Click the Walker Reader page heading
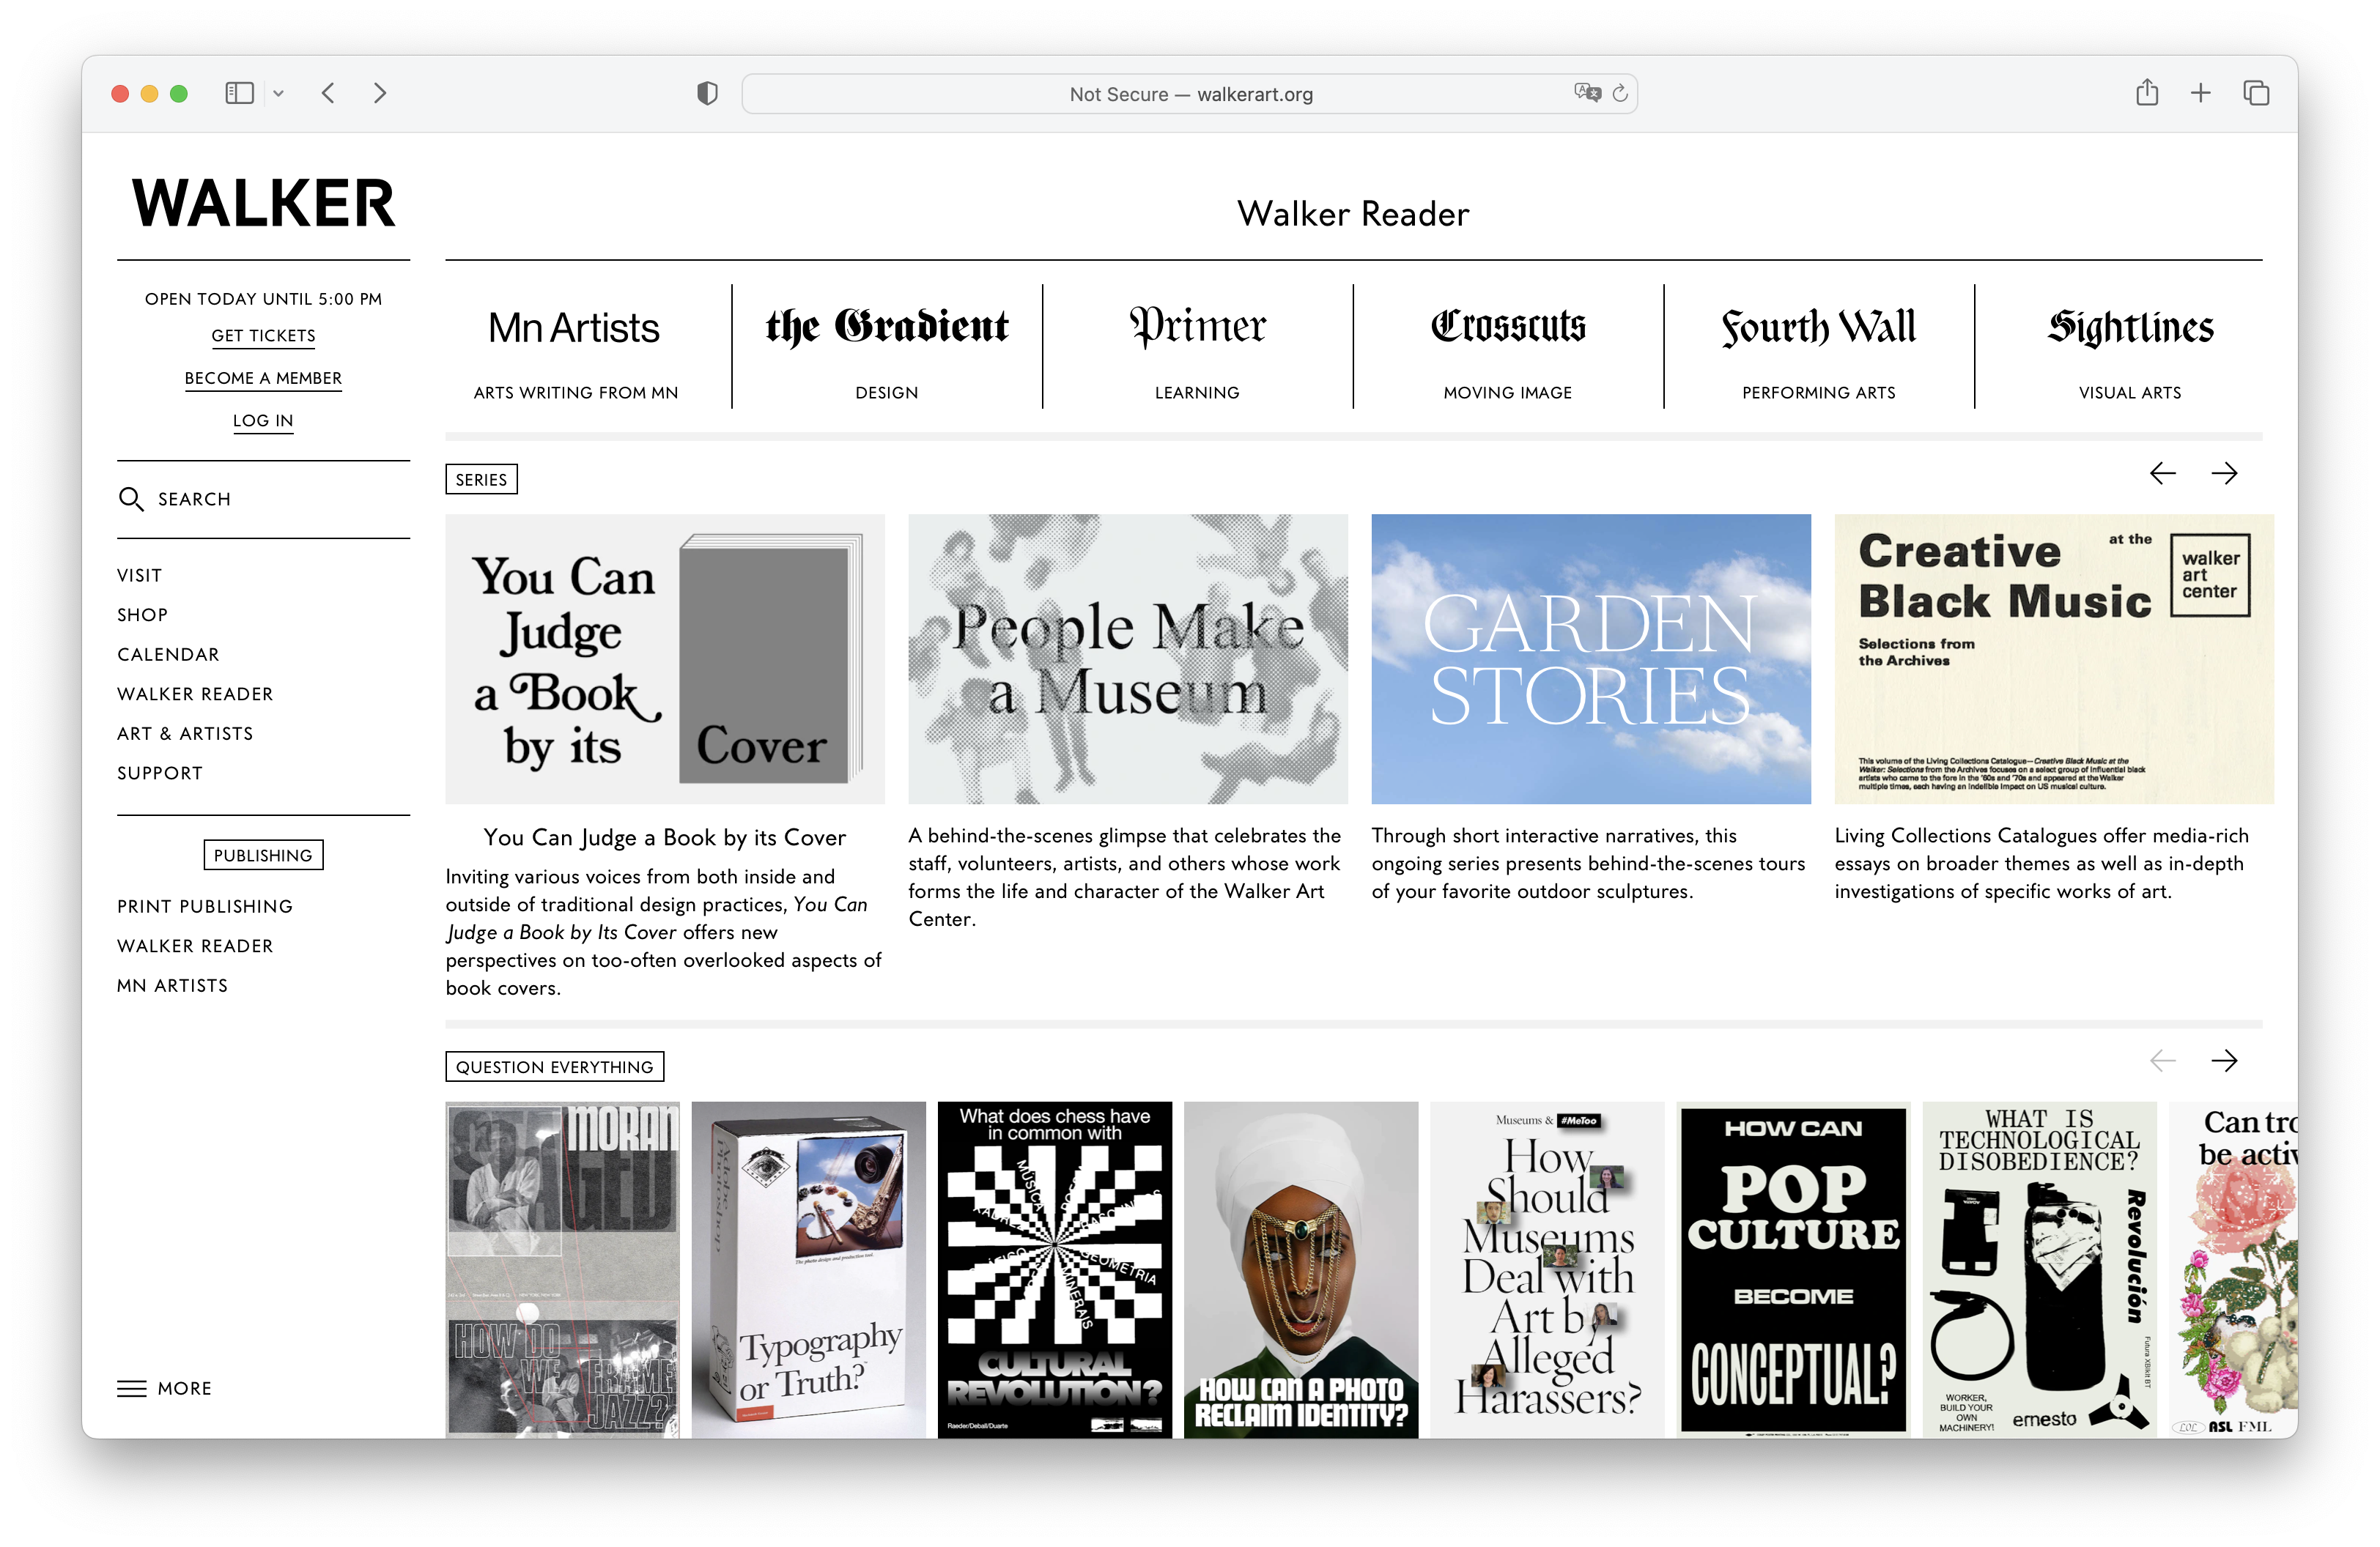 coord(1353,213)
